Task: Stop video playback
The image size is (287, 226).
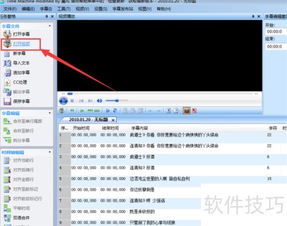Action: pyautogui.click(x=72, y=100)
